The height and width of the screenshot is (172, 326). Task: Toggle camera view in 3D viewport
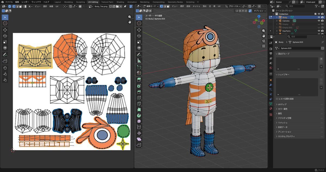tap(264, 41)
